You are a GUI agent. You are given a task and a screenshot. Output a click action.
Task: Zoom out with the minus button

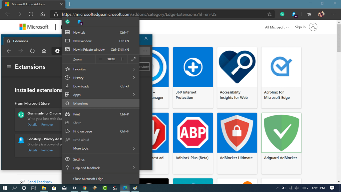pyautogui.click(x=101, y=59)
